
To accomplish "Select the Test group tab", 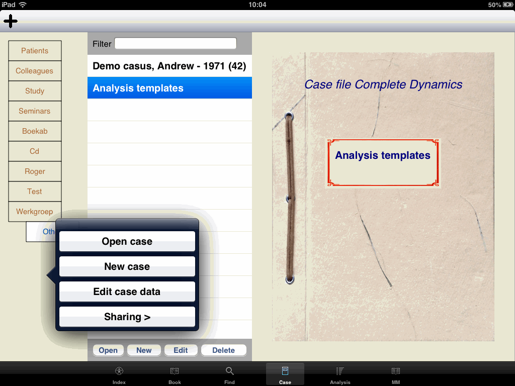I will click(35, 191).
